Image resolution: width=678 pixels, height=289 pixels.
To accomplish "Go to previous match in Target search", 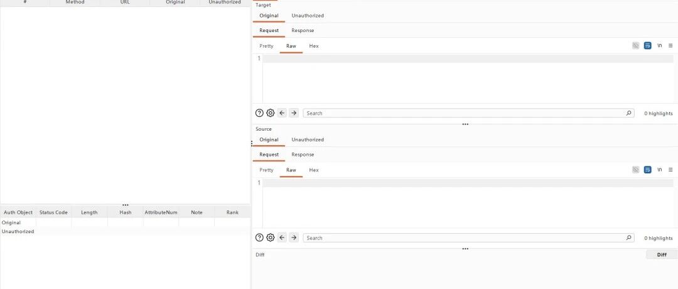I will [282, 113].
